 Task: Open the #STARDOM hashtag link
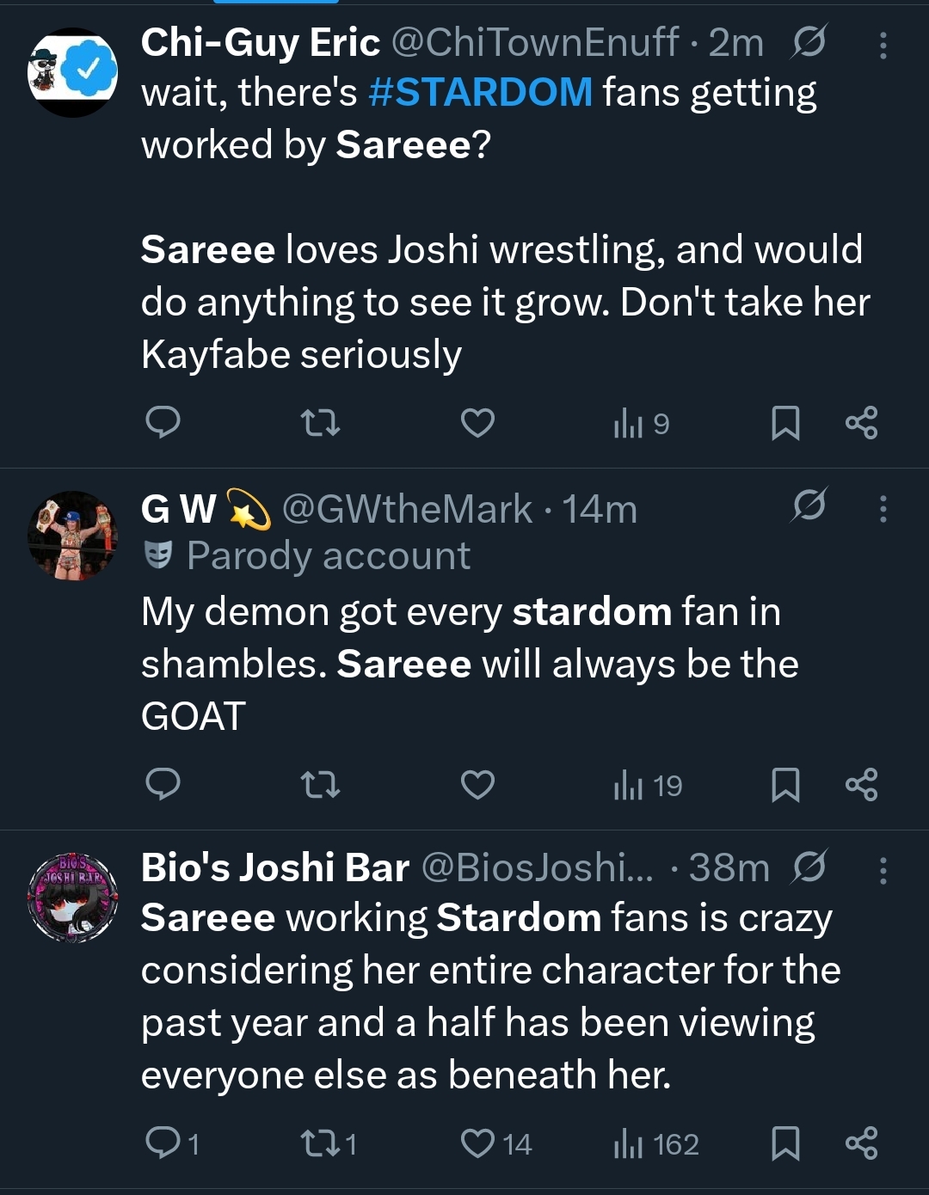point(480,93)
